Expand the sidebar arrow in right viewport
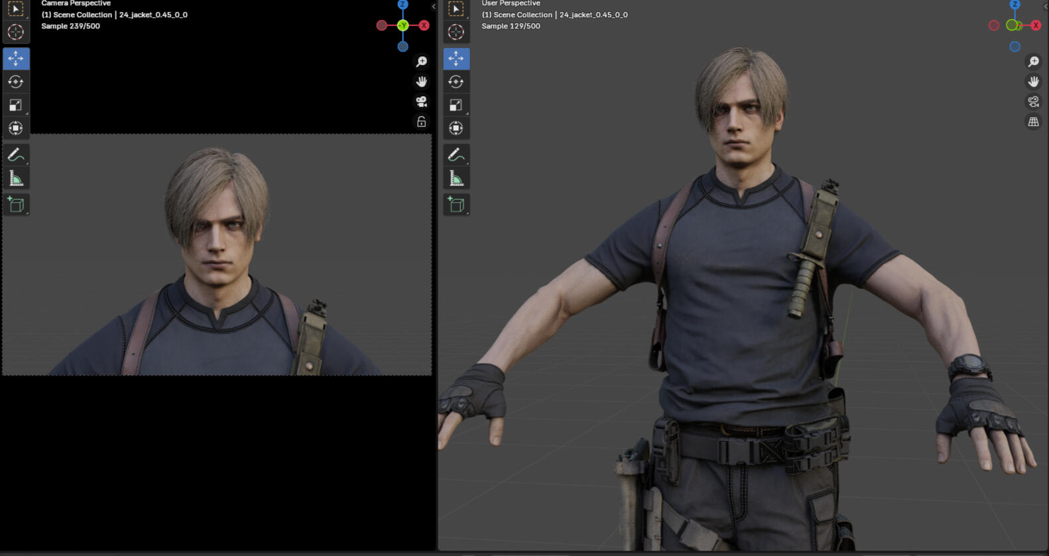Image resolution: width=1049 pixels, height=556 pixels. pyautogui.click(x=1046, y=7)
